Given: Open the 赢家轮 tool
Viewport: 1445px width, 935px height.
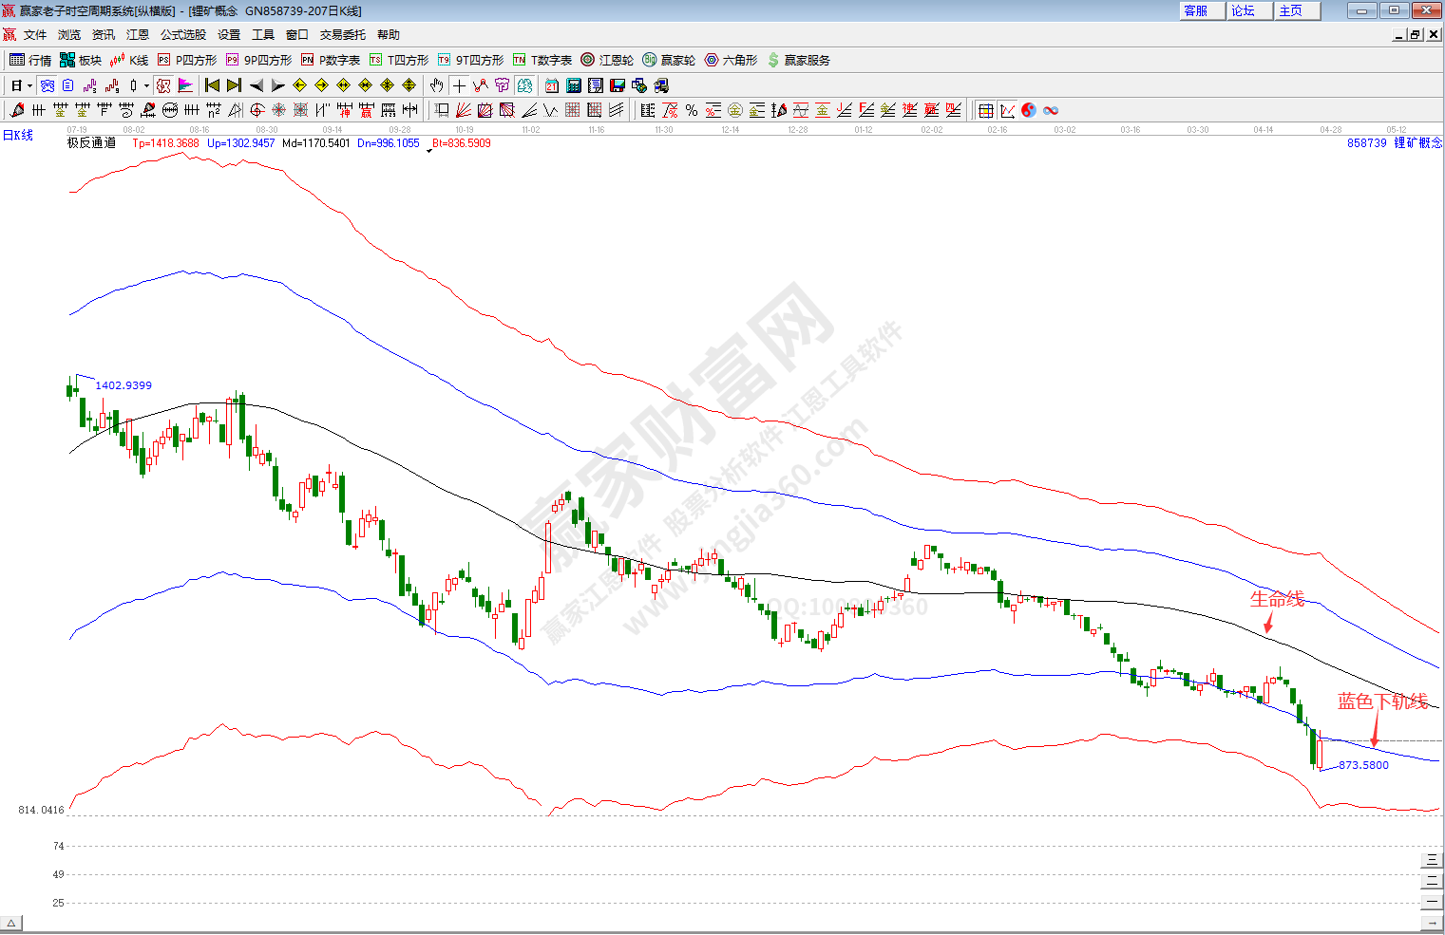Looking at the screenshot, I should 669,60.
